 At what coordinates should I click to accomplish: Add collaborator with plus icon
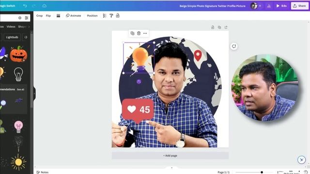[260, 6]
